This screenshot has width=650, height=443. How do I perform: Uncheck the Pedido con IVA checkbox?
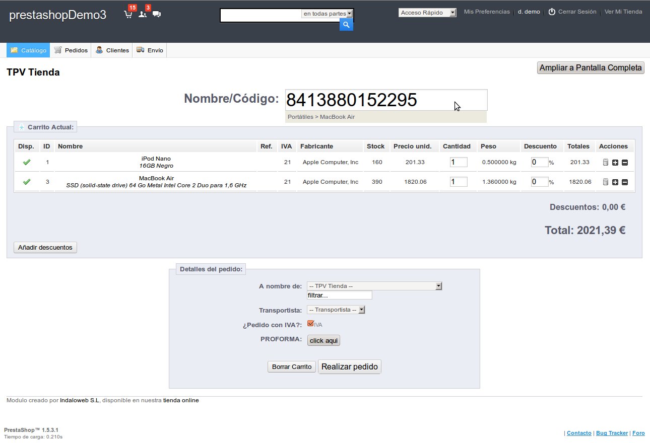(310, 324)
